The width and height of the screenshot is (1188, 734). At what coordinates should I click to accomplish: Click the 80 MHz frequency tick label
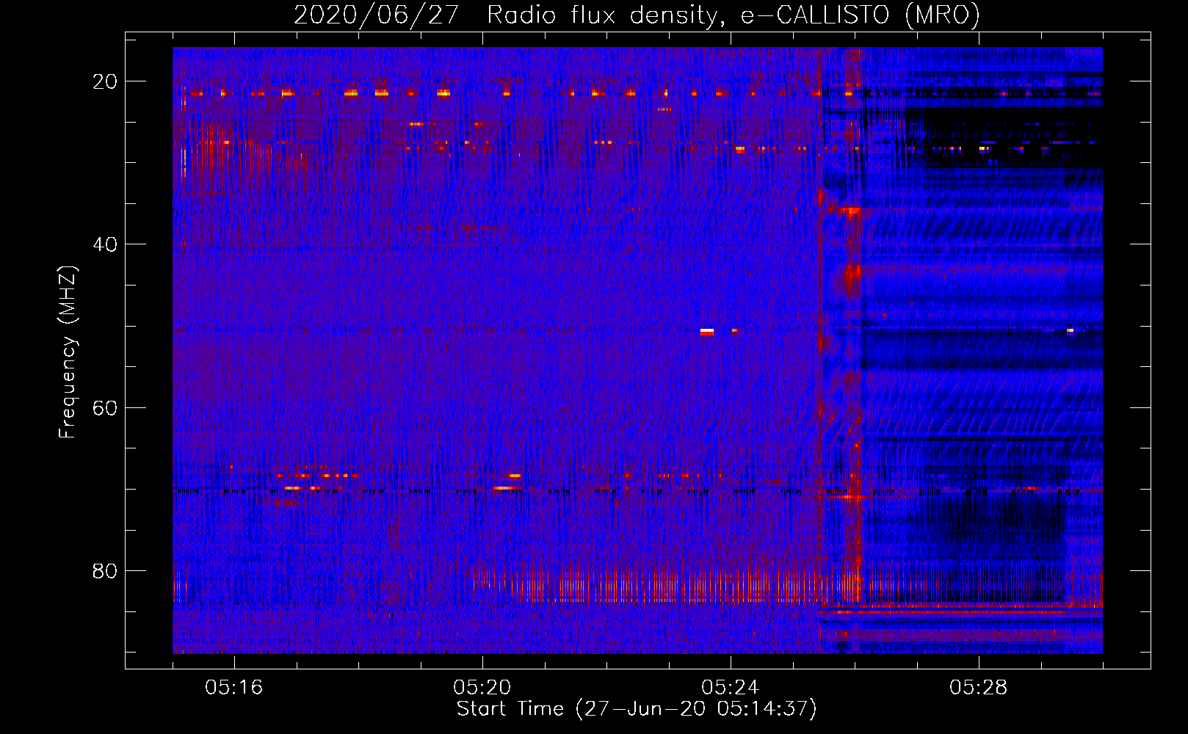[105, 570]
